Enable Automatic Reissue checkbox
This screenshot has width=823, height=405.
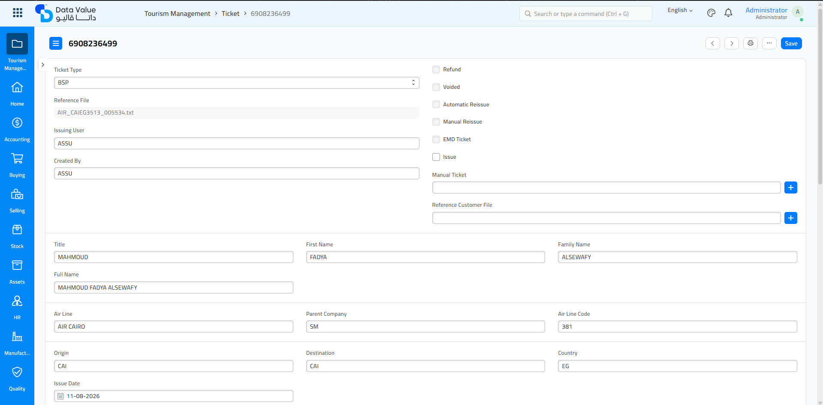coord(436,104)
